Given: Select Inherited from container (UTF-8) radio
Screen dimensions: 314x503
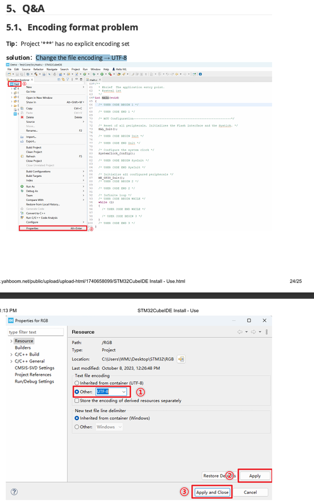Looking at the screenshot, I should tap(77, 383).
